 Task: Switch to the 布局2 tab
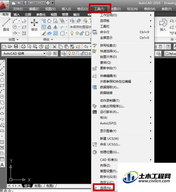50,186
